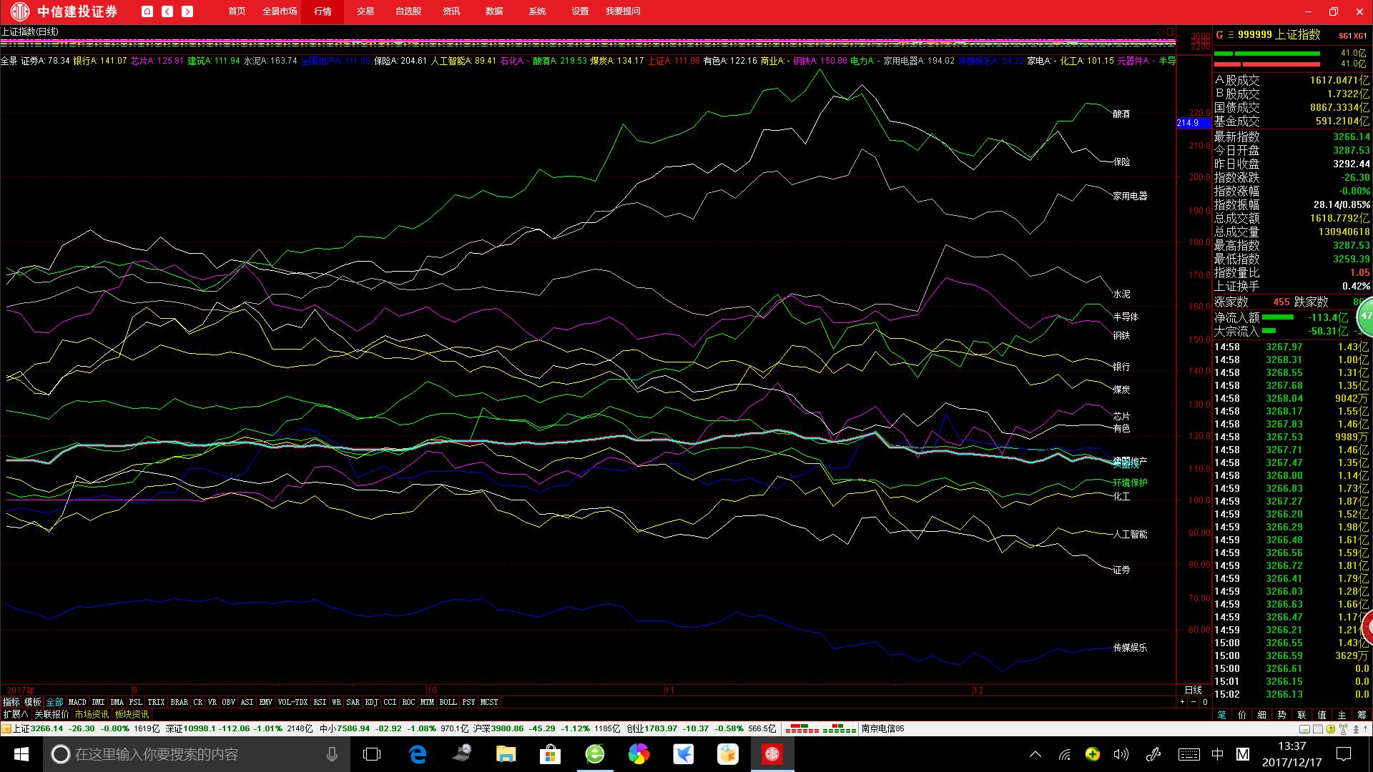
Task: Select the 势 tab in right panel
Action: (x=1281, y=715)
